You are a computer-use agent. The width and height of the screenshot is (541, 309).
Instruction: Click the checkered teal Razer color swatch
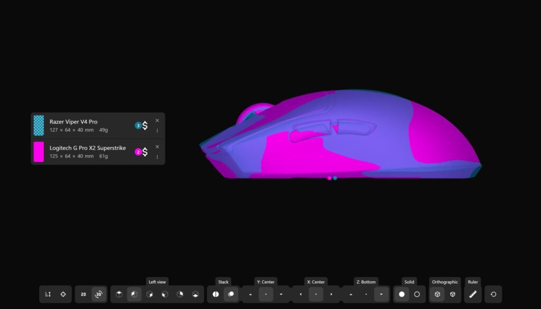39,125
